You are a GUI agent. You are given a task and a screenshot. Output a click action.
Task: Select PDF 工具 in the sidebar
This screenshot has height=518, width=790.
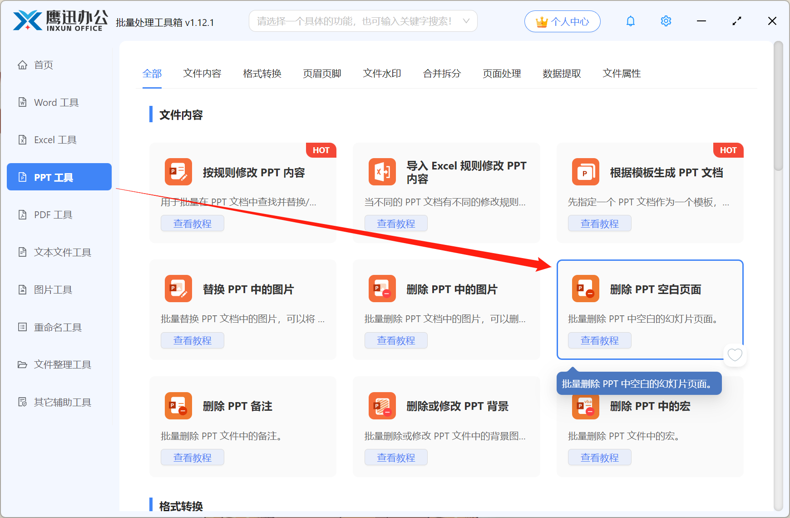(x=52, y=214)
